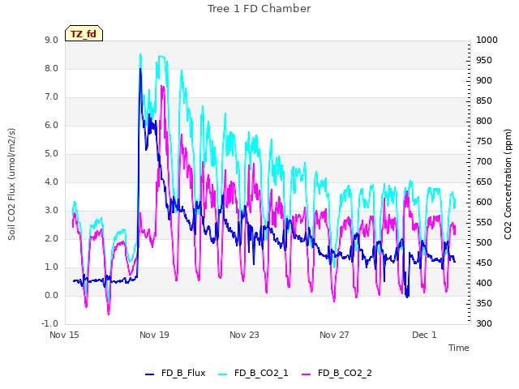519x389 pixels.
Task: Click the 600 ppm right axis value
Action: [x=484, y=202]
